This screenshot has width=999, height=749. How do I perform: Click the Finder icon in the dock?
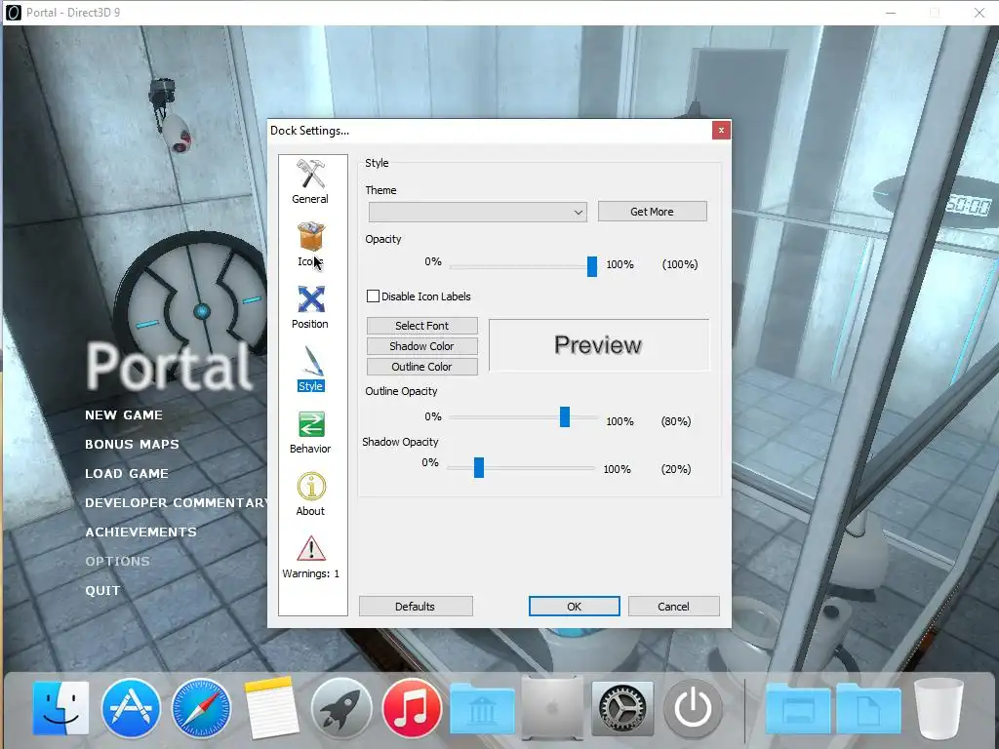tap(60, 708)
